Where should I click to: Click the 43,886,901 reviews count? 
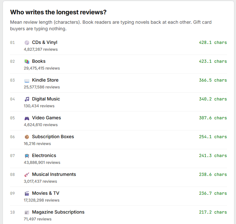pyautogui.click(x=42, y=163)
